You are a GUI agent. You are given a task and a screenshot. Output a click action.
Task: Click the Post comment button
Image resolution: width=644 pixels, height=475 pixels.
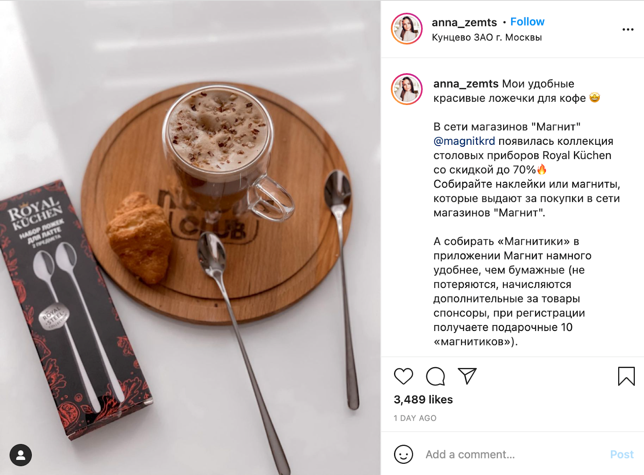coord(622,454)
